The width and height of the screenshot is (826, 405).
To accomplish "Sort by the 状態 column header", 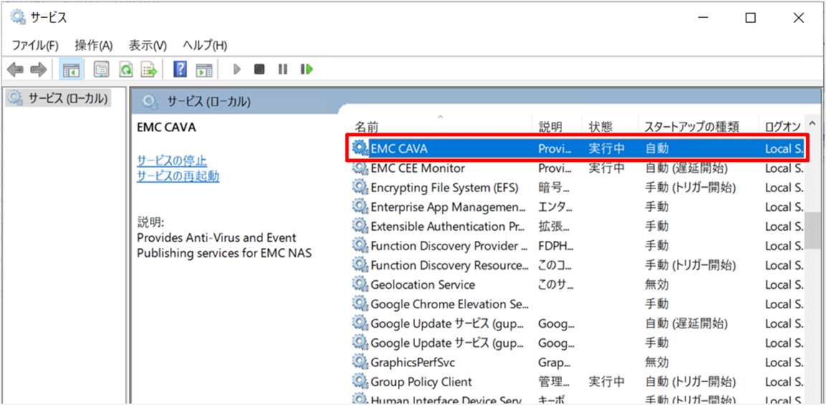I will point(610,127).
